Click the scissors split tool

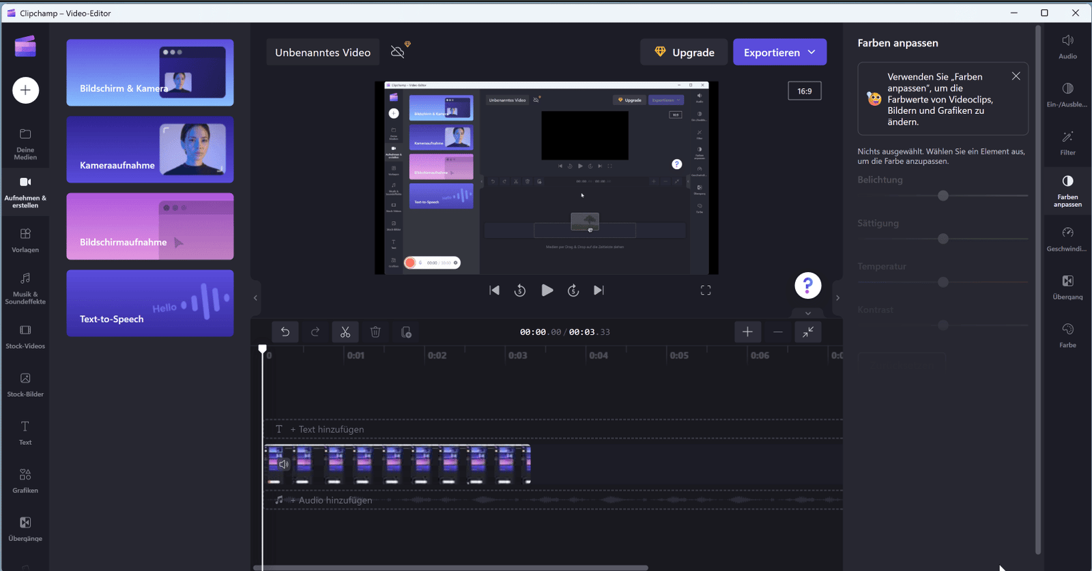pyautogui.click(x=345, y=332)
